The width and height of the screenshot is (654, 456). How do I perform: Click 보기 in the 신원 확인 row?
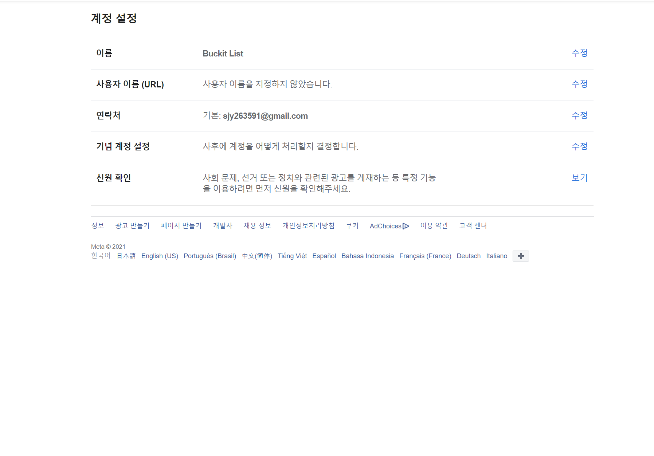click(579, 178)
